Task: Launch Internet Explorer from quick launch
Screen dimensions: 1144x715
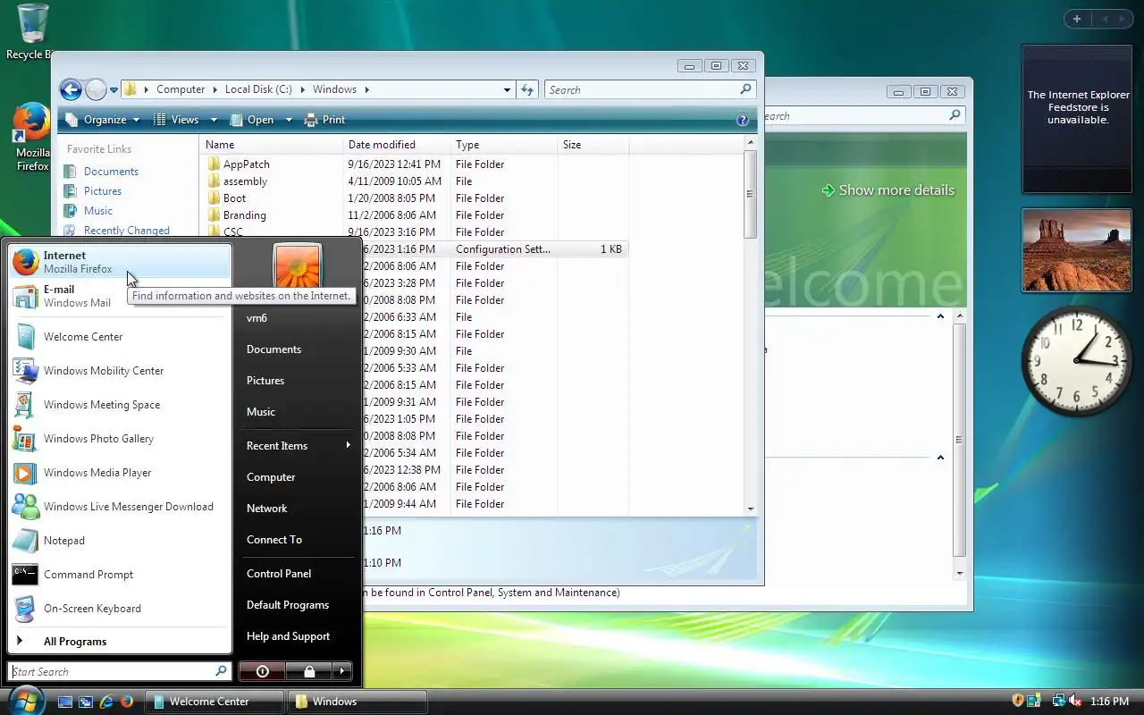Action: pyautogui.click(x=106, y=702)
